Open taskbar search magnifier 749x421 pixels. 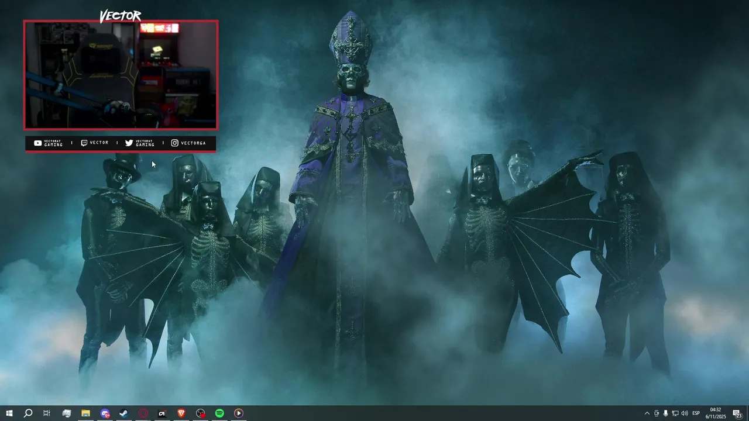28,413
